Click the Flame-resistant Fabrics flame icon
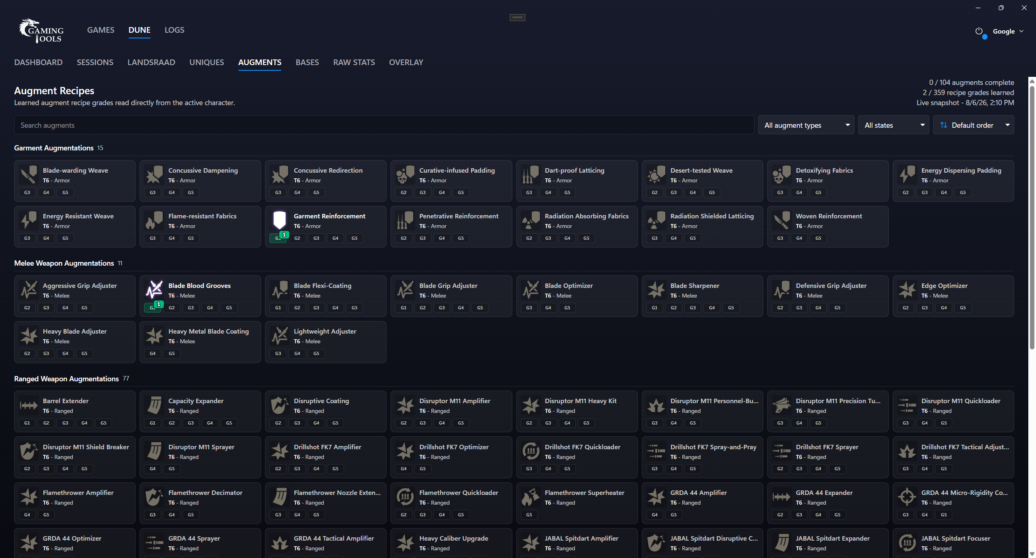Image resolution: width=1036 pixels, height=558 pixels. click(x=154, y=221)
